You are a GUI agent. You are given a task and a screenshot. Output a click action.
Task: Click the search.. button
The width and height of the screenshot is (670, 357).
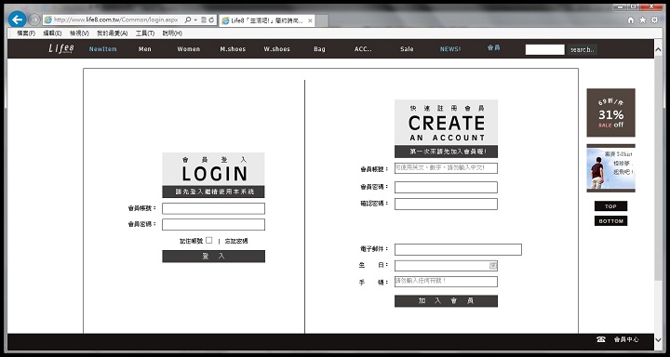(x=582, y=49)
